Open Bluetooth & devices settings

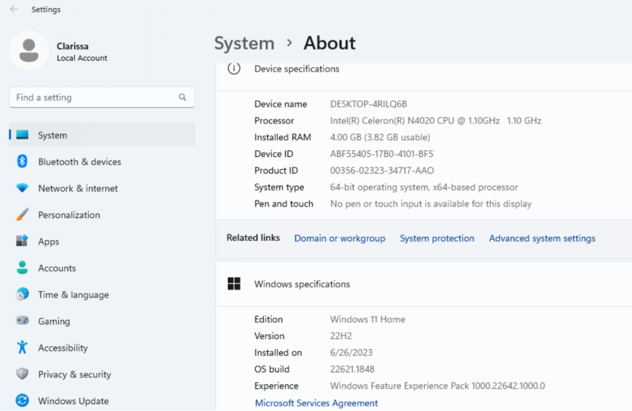102,162
